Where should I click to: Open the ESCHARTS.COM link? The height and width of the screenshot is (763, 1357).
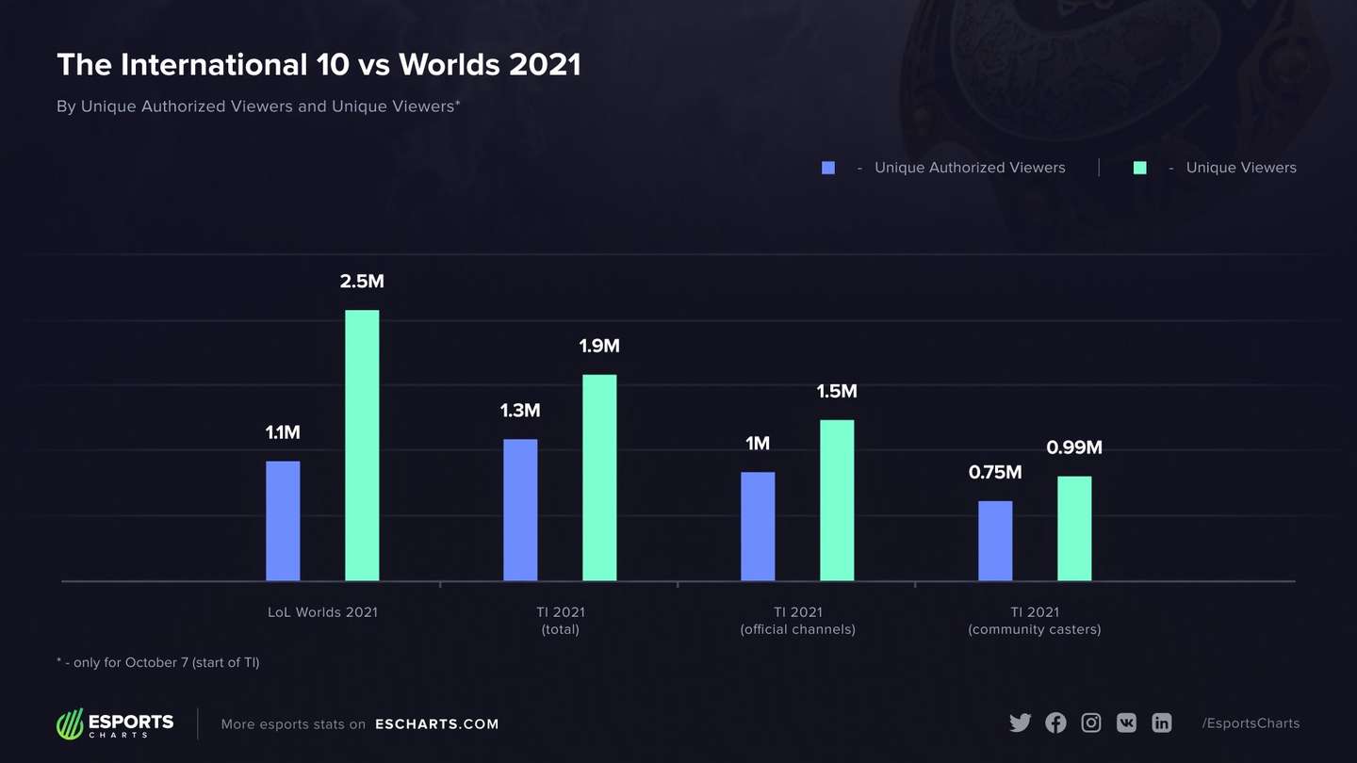coord(436,724)
